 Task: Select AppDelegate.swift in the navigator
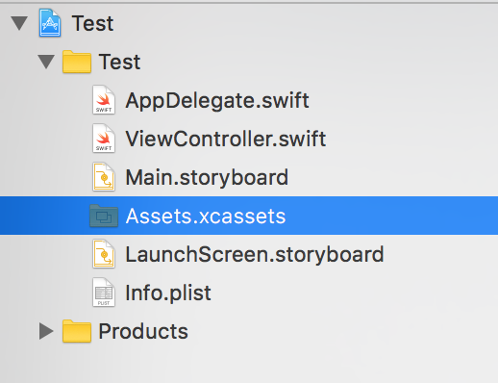[217, 100]
